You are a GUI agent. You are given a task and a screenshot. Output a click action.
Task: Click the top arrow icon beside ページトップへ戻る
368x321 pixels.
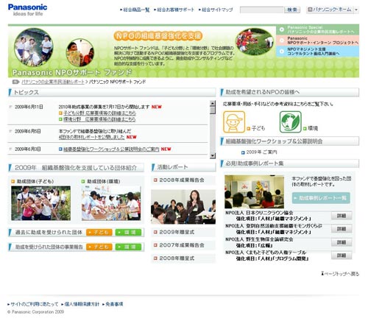pos(322,273)
